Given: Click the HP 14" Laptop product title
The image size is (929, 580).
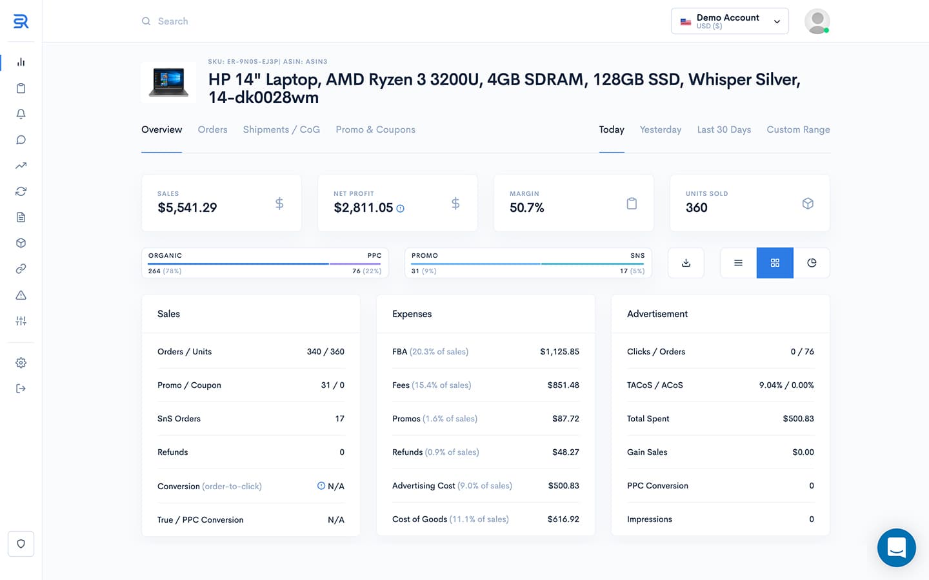Looking at the screenshot, I should click(504, 88).
